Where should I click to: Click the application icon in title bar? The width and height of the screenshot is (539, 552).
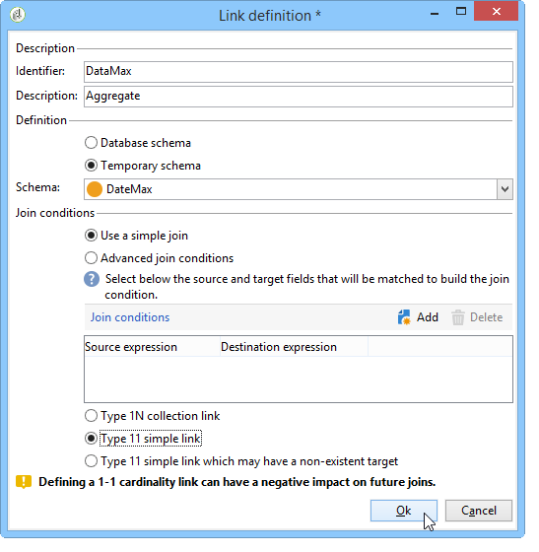(17, 15)
